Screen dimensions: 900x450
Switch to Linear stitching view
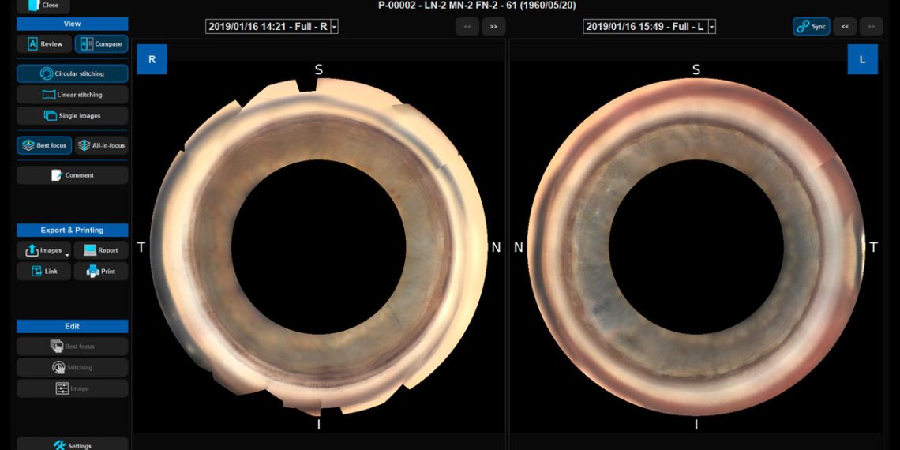(72, 95)
